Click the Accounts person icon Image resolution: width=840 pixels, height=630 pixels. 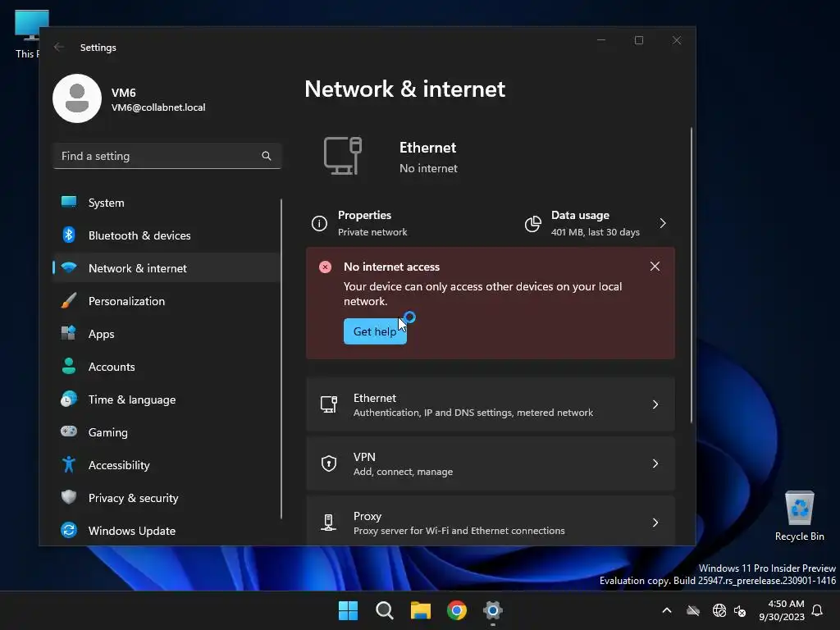coord(69,366)
